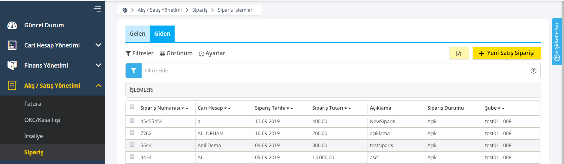Export list with the Excel icon button

[459, 53]
